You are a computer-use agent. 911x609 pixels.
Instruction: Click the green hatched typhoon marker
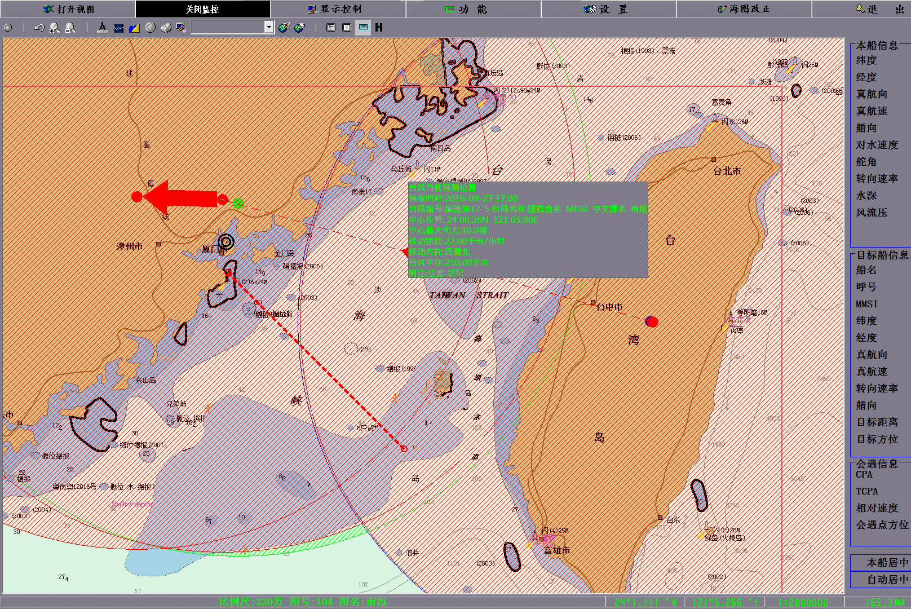pos(238,203)
